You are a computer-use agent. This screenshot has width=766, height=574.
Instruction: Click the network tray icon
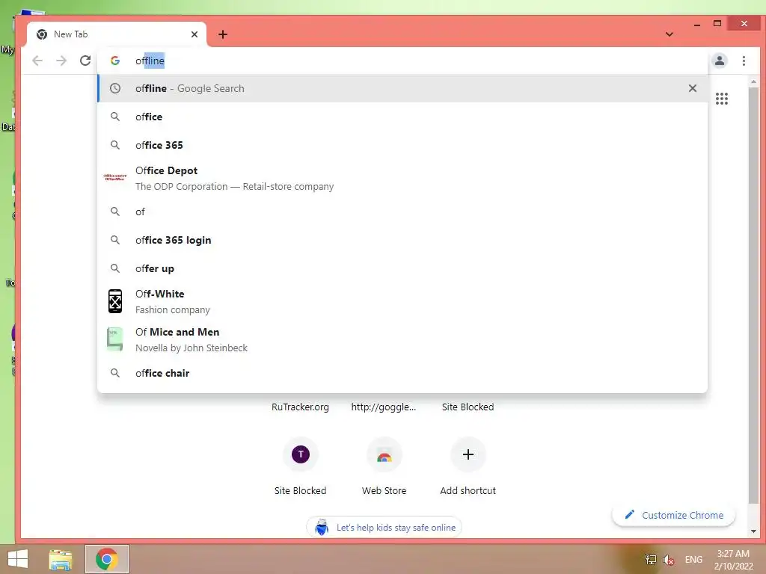[x=650, y=559]
